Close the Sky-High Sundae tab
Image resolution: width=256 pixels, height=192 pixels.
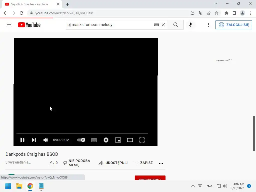(58, 4)
